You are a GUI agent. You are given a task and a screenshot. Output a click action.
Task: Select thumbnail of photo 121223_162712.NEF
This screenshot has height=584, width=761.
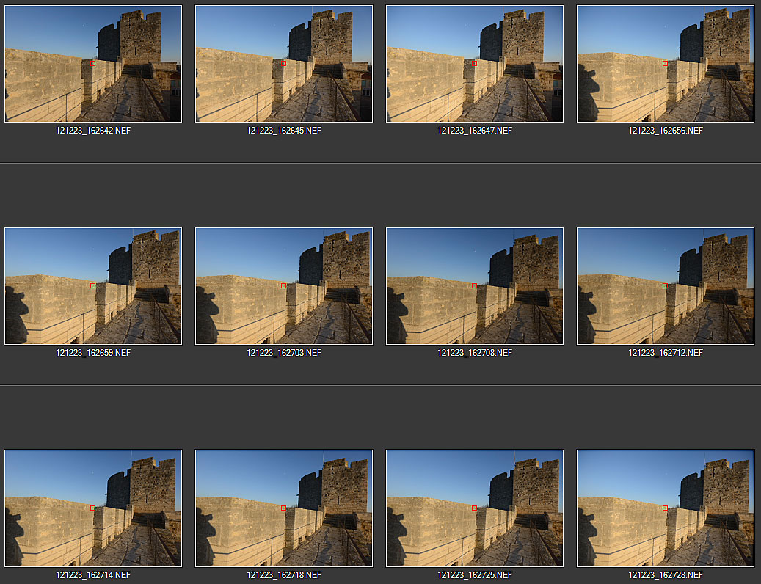coord(666,286)
